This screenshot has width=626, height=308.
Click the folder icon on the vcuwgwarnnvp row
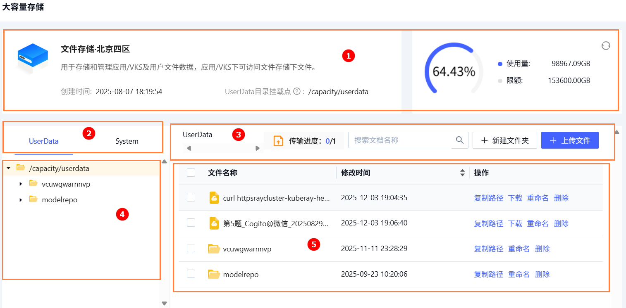tap(214, 248)
